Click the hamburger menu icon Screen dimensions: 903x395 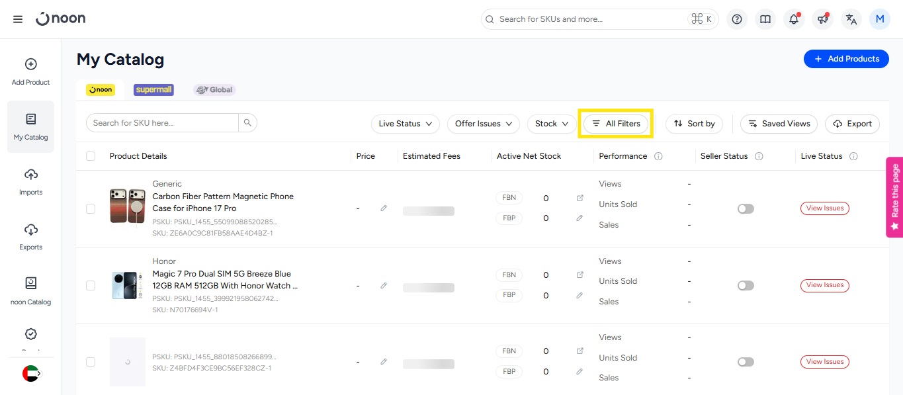[18, 19]
